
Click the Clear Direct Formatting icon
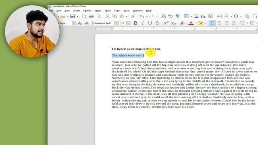coord(182,23)
